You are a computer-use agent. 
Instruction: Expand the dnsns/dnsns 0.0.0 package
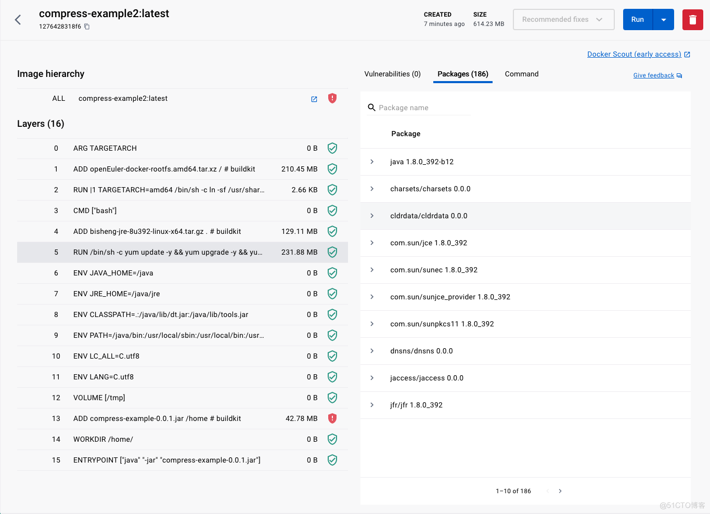[x=372, y=351]
